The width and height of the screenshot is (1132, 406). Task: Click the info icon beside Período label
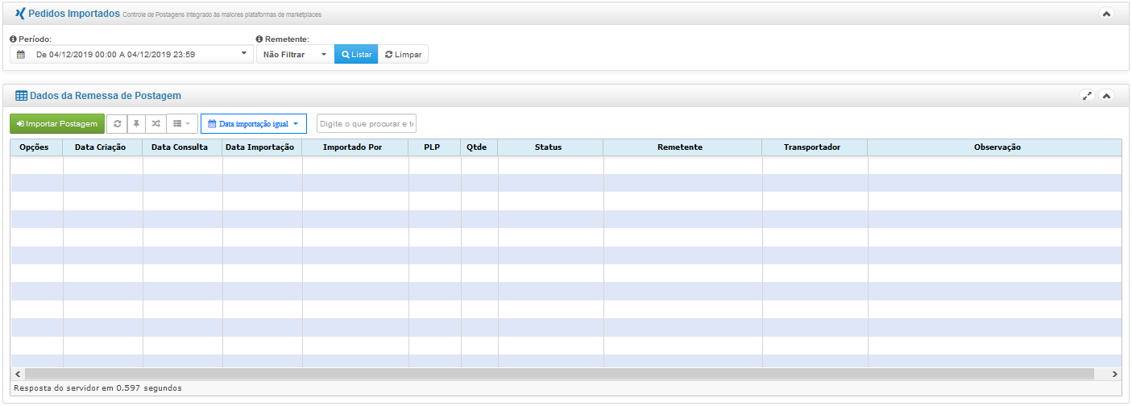[x=13, y=39]
